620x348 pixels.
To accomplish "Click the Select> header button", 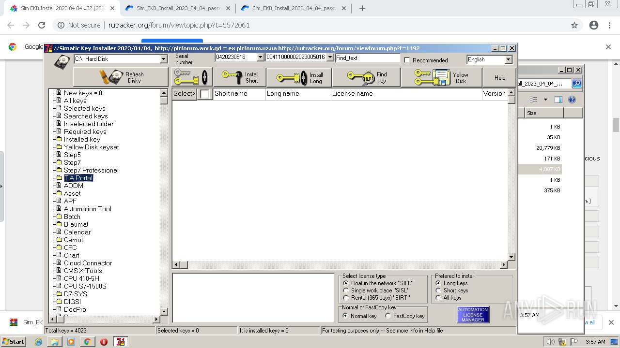I will click(185, 94).
